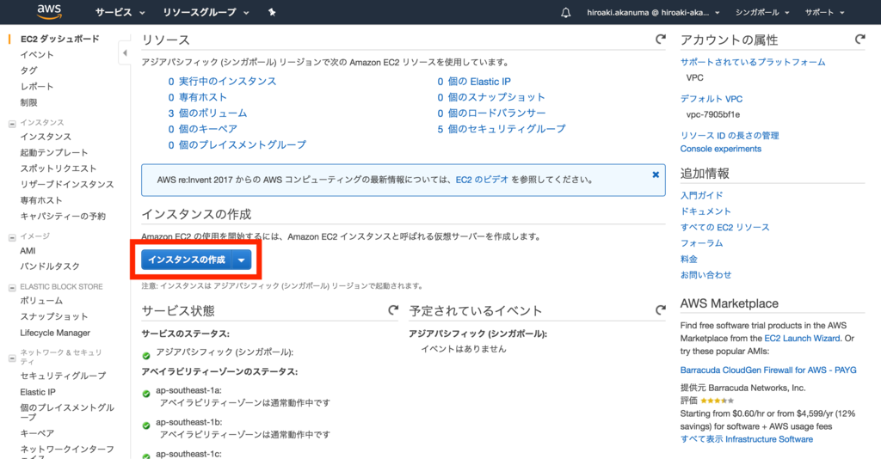Click the 0 実行中のインスタンス link
The height and width of the screenshot is (459, 881).
(x=222, y=82)
